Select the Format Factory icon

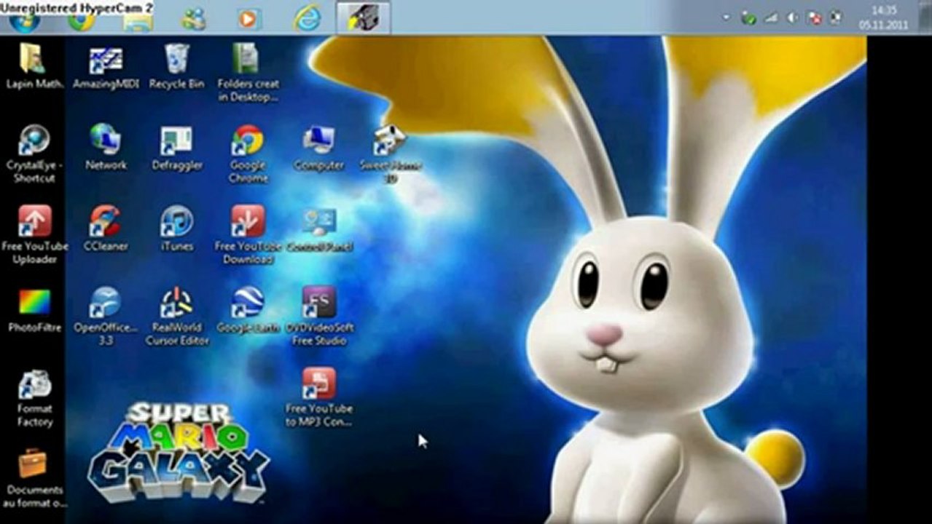[x=34, y=399]
